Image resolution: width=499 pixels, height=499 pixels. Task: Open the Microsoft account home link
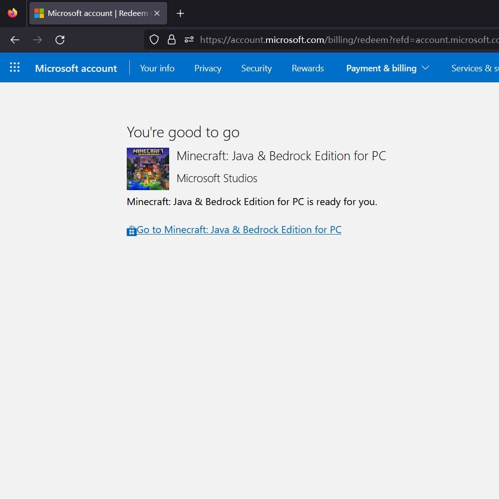point(76,68)
